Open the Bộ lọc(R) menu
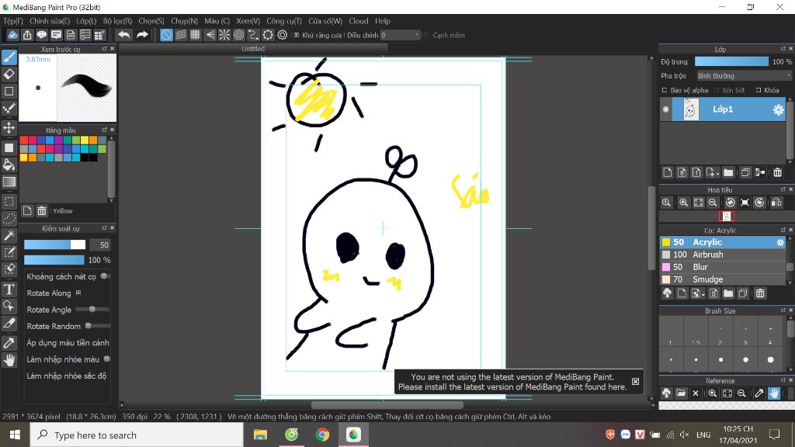This screenshot has width=795, height=447. [118, 21]
